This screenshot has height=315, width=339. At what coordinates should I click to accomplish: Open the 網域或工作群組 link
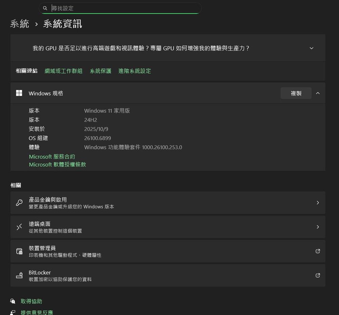coord(63,71)
